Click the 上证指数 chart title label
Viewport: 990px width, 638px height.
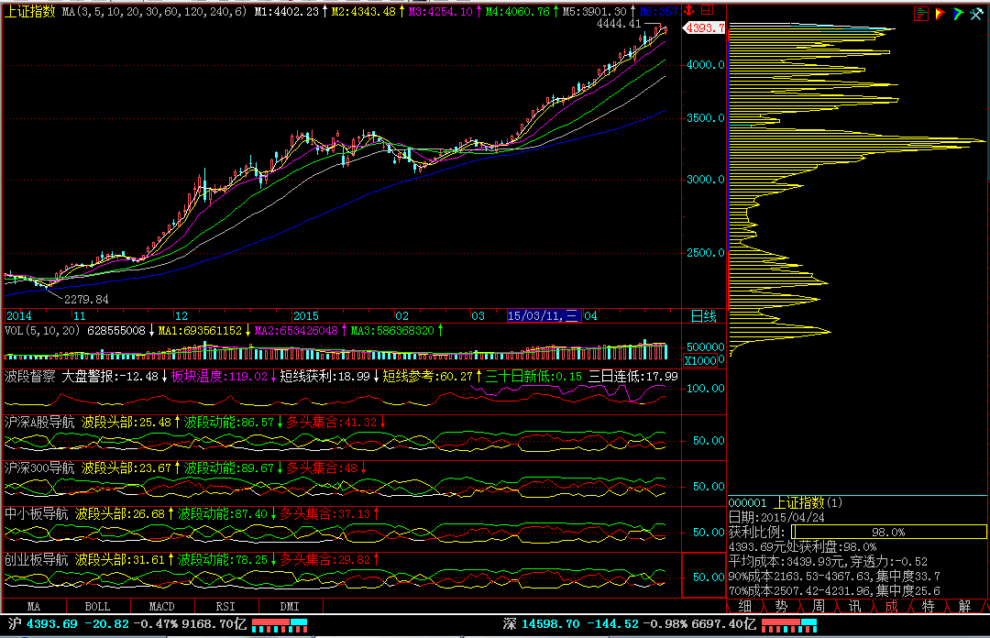(x=30, y=11)
